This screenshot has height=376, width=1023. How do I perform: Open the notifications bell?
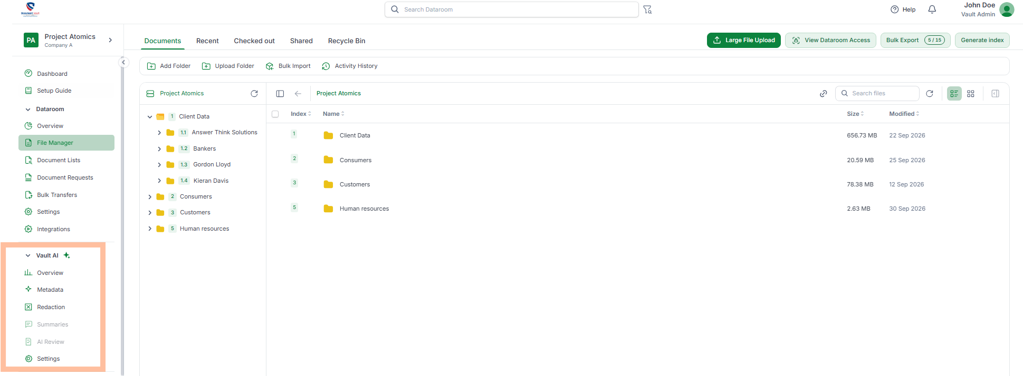click(932, 9)
